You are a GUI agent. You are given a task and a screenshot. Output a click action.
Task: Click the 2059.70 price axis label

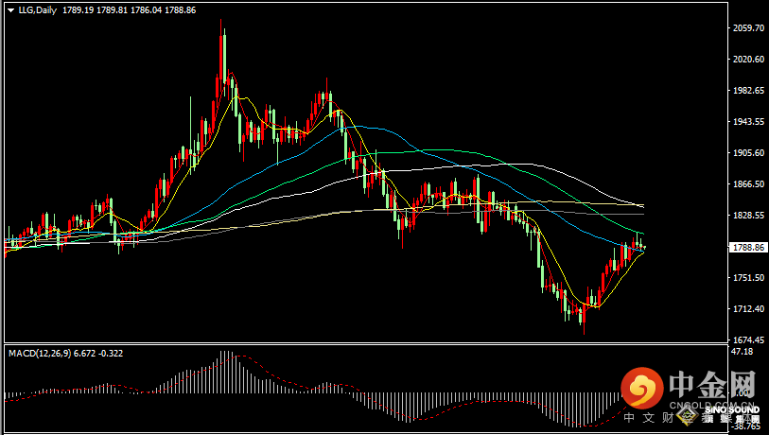coord(747,28)
